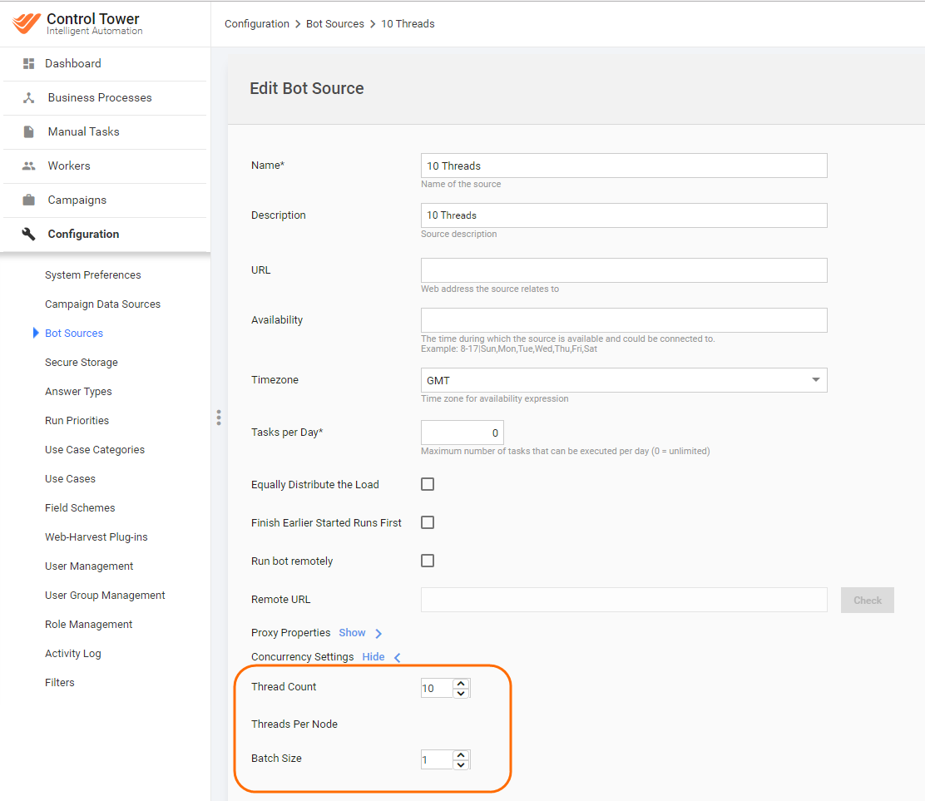Screen dimensions: 925x801
Task: Click the Batch Size number field
Action: point(437,759)
